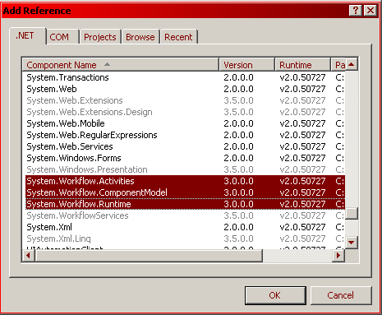Switch to the .NET tab
The width and height of the screenshot is (382, 315).
27,36
